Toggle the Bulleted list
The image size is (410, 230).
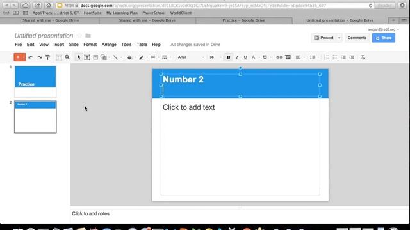tap(335, 57)
